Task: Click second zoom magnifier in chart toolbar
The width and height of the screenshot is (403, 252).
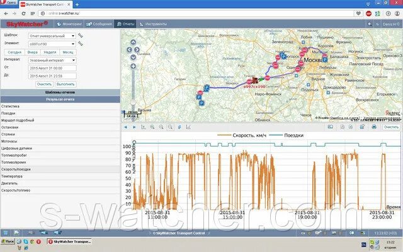Action: coord(161,127)
